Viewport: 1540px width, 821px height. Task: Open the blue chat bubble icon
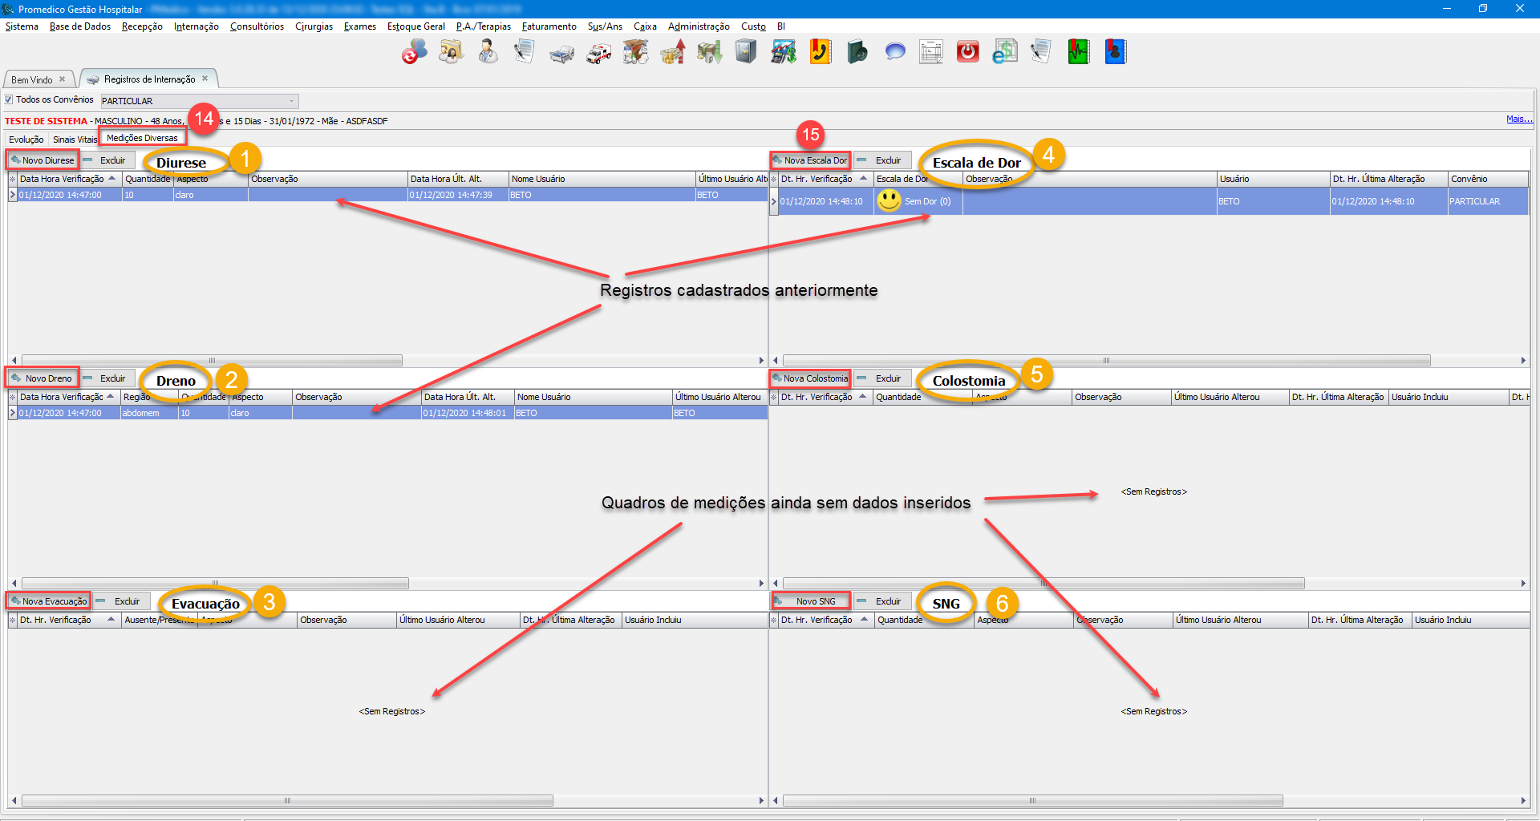point(895,53)
